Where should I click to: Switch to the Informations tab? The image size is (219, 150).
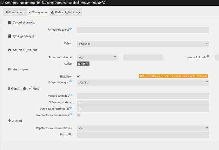click(x=15, y=12)
